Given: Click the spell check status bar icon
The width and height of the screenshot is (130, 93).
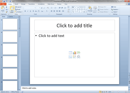Looking at the screenshot, I should click(x=22, y=92).
